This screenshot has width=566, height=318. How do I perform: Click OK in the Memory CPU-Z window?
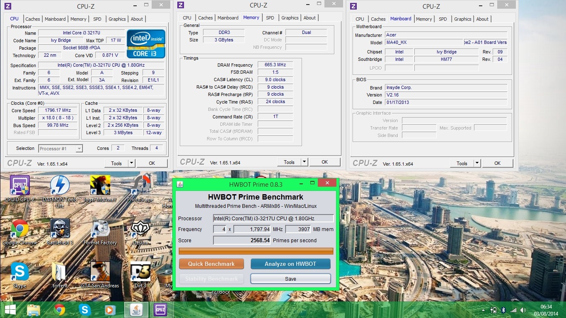[x=325, y=162]
